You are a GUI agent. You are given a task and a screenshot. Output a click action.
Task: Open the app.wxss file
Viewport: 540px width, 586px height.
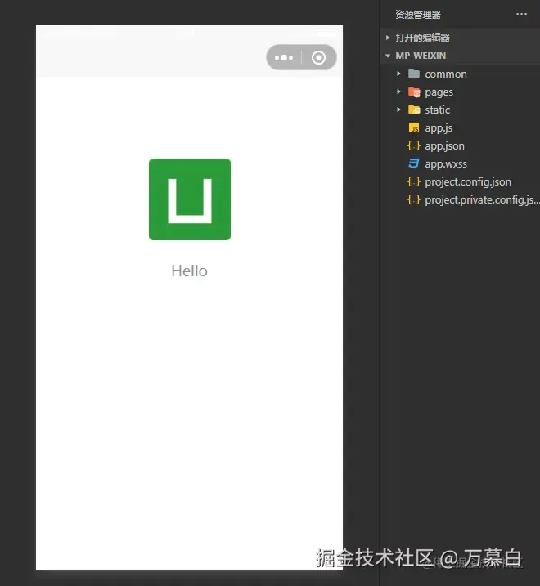point(446,164)
